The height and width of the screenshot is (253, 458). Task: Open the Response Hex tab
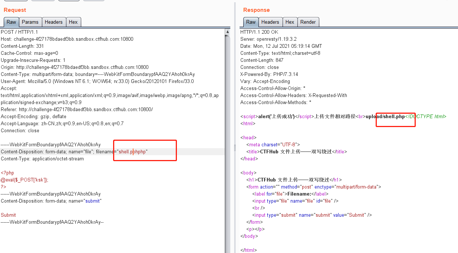tap(290, 22)
